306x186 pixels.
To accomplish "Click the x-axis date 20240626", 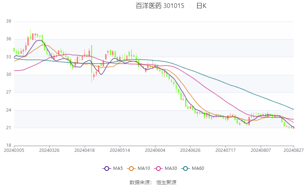I will pos(190,150).
